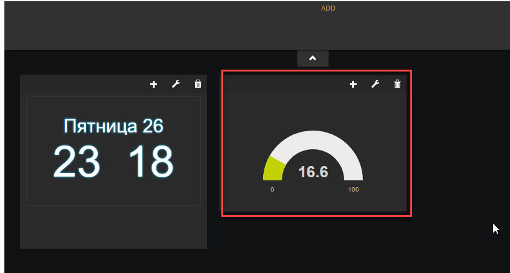Screen dimensions: 510x273
Task: Click the ADD link in header
Action: 328,9
